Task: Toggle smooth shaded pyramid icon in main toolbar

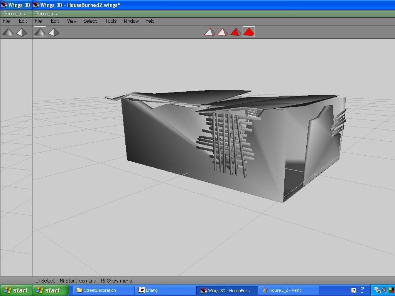Action: click(x=40, y=32)
